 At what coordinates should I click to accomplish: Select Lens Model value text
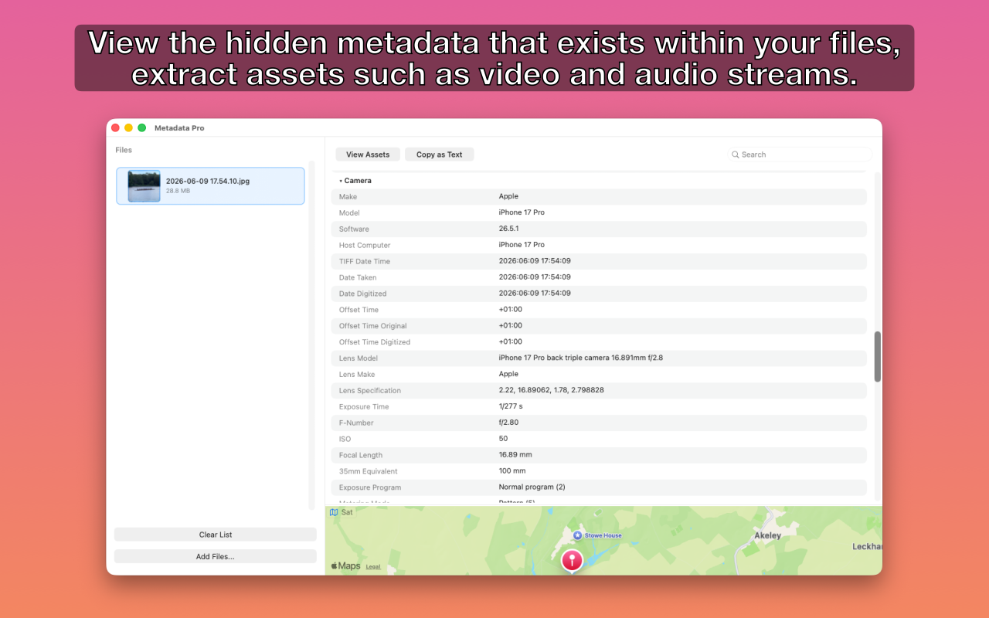pos(581,358)
